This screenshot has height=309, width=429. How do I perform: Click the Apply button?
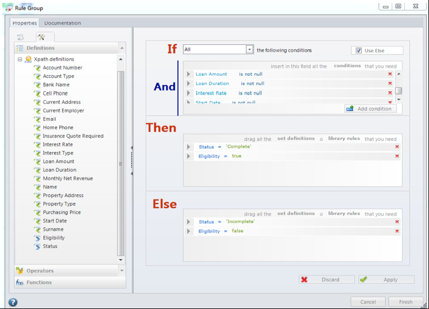click(x=387, y=280)
